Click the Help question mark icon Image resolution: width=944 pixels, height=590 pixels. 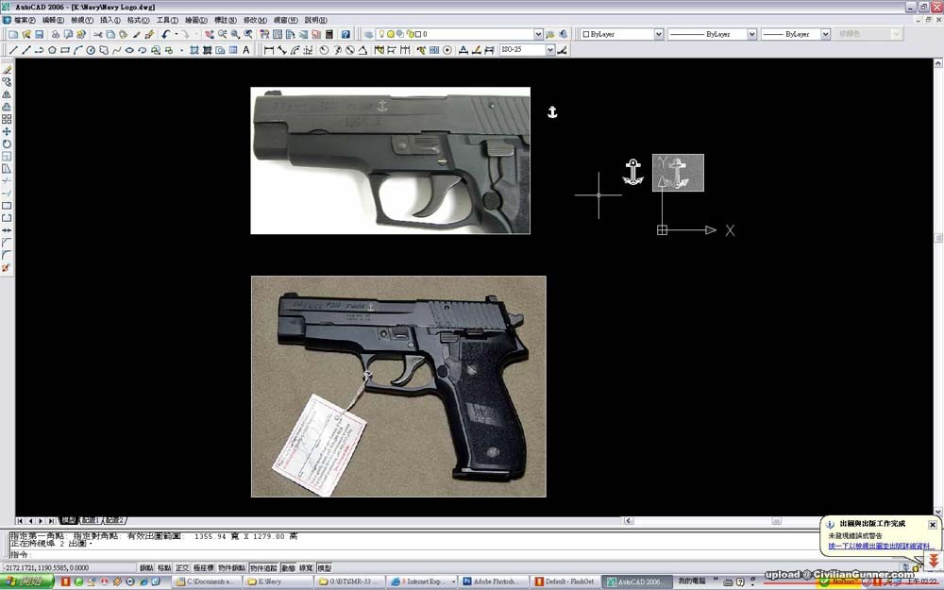[346, 34]
